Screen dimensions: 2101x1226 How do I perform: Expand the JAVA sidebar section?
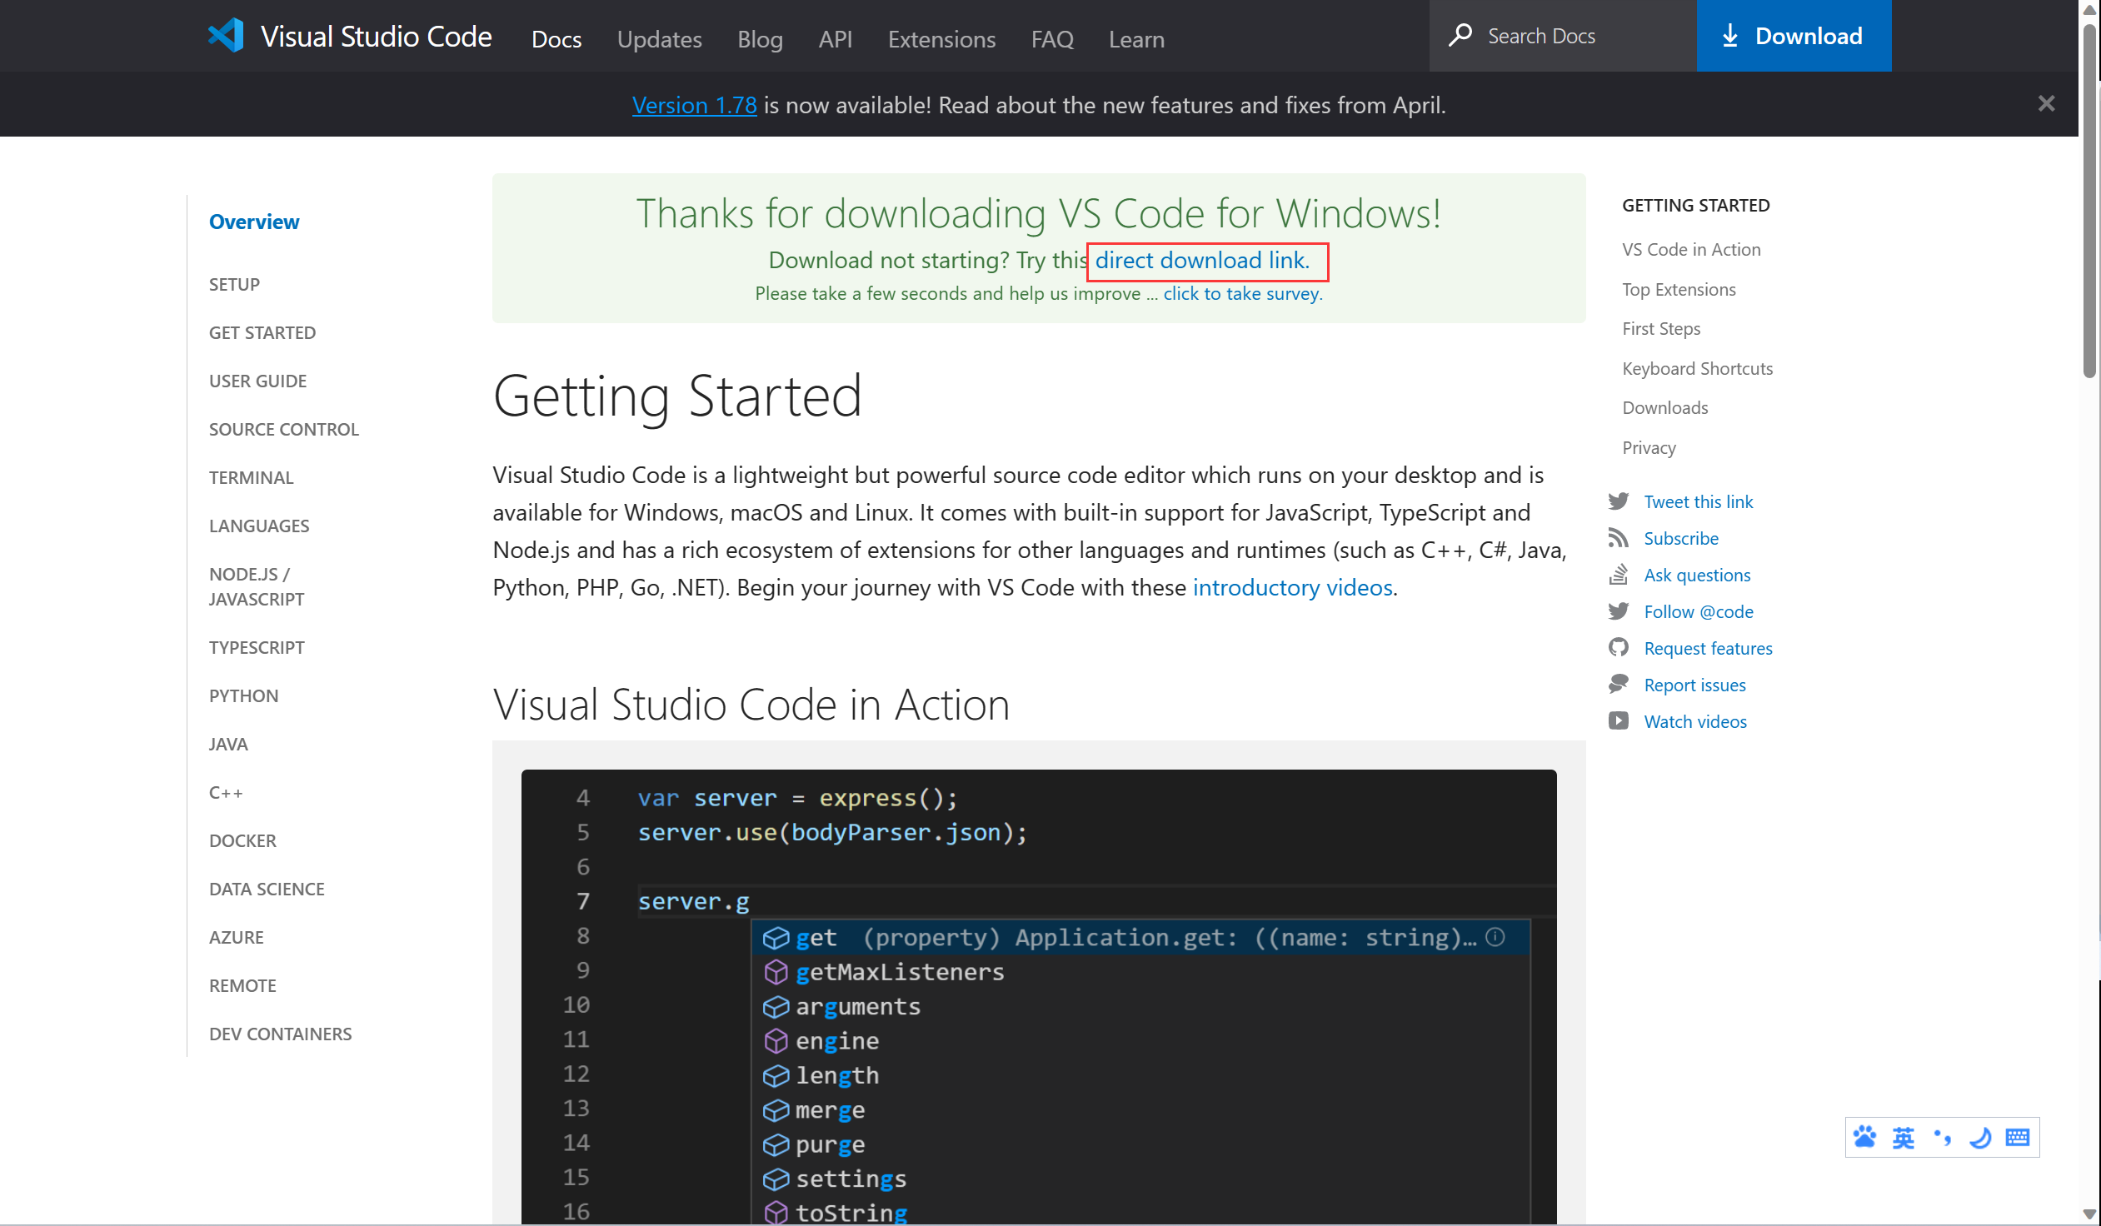[228, 745]
